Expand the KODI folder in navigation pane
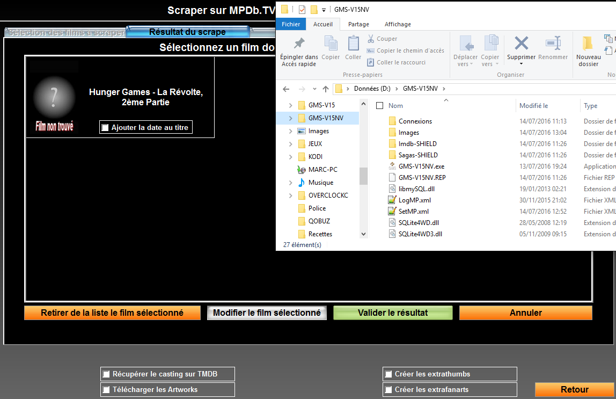This screenshot has height=399, width=616. (x=290, y=157)
